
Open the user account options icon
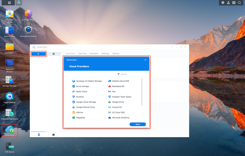[228, 3]
